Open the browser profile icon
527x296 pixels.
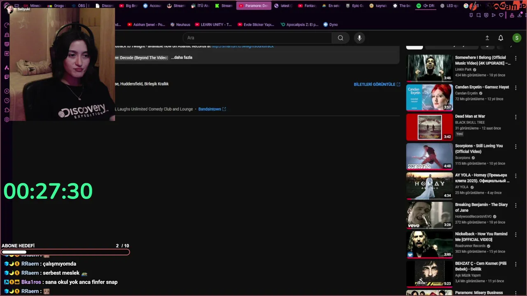coord(512,15)
